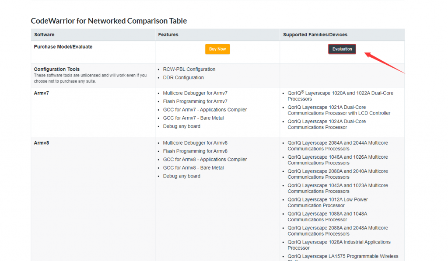
Task: Click the Layerscape 1028A Industrial Applications entry
Action: tap(339, 245)
